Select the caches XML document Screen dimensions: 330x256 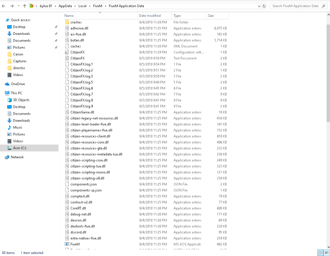tap(76, 46)
